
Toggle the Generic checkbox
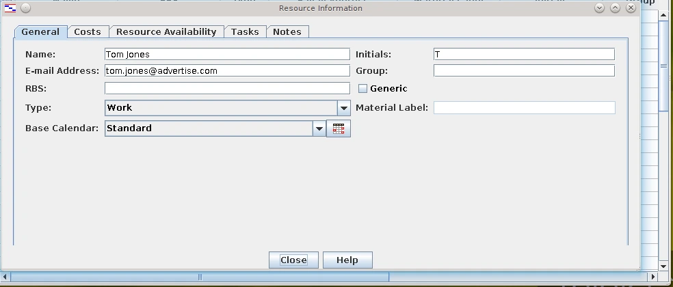(362, 88)
